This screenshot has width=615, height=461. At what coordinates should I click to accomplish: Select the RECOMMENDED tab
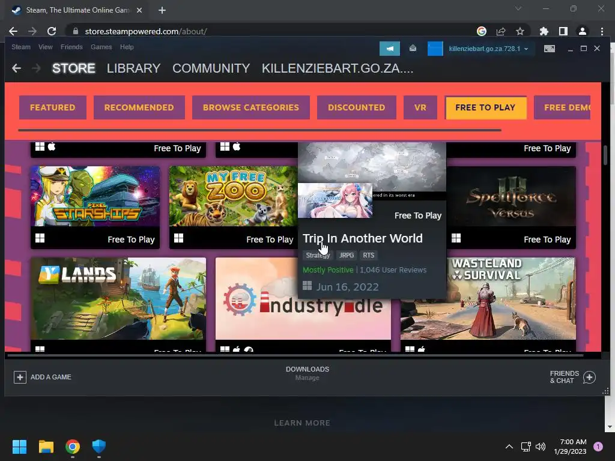[139, 107]
